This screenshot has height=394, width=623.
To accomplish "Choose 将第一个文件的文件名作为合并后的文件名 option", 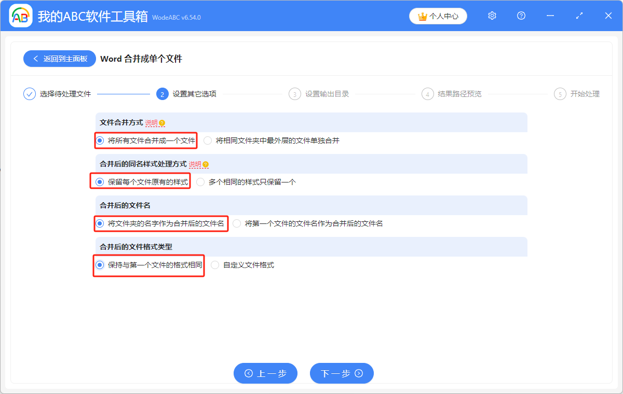I will point(237,223).
